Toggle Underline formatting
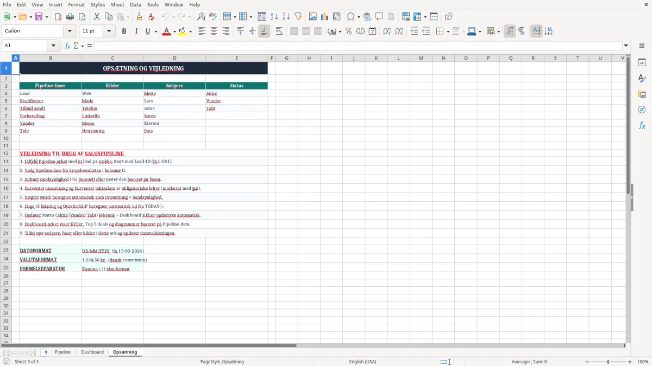The image size is (652, 366). 147,31
